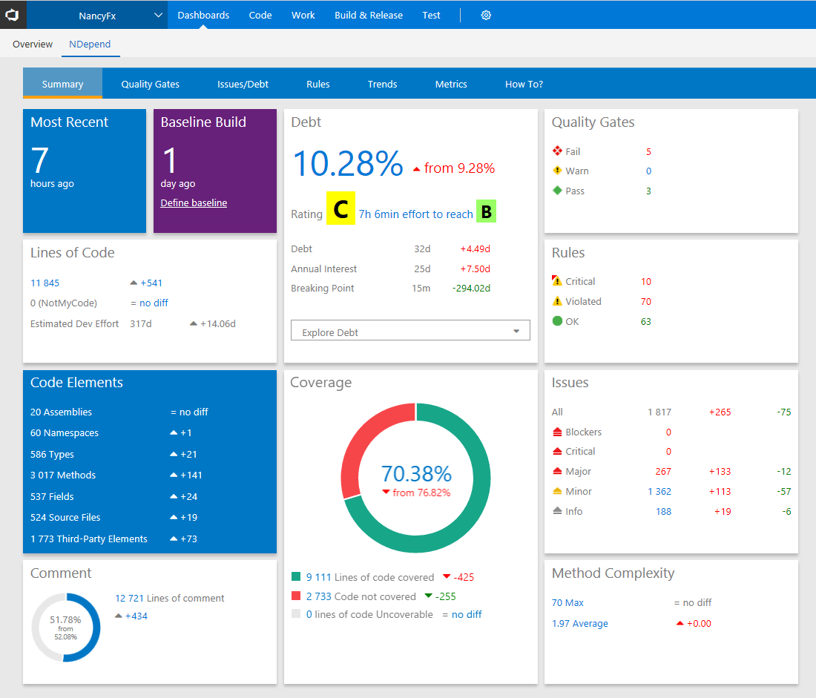Click the comment percentage donut
This screenshot has height=698, width=816.
tap(66, 627)
